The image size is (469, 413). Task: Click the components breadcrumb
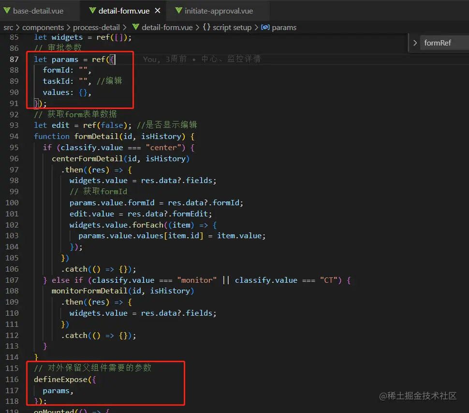[x=43, y=28]
